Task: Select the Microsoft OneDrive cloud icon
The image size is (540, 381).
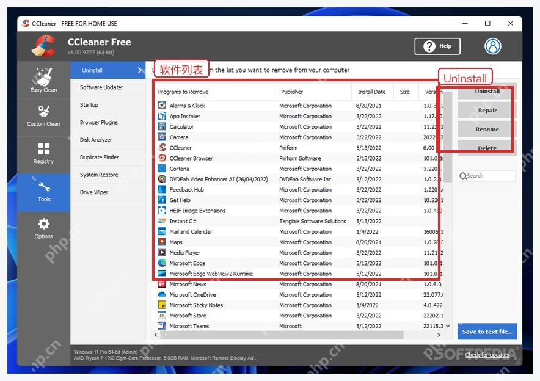Action: [x=162, y=295]
